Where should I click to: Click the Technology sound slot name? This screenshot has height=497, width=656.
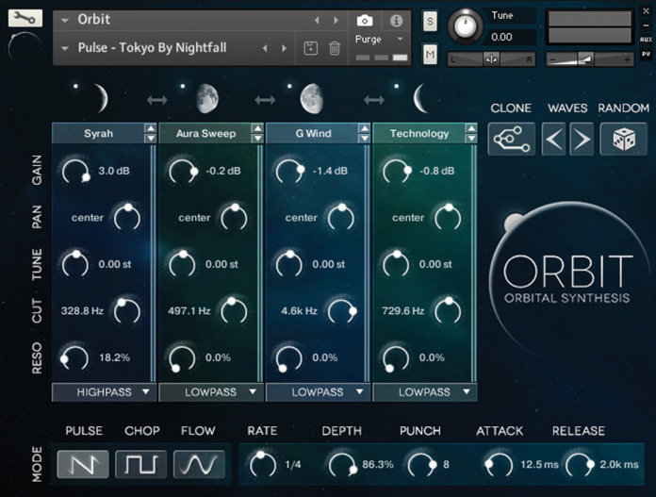coord(418,134)
